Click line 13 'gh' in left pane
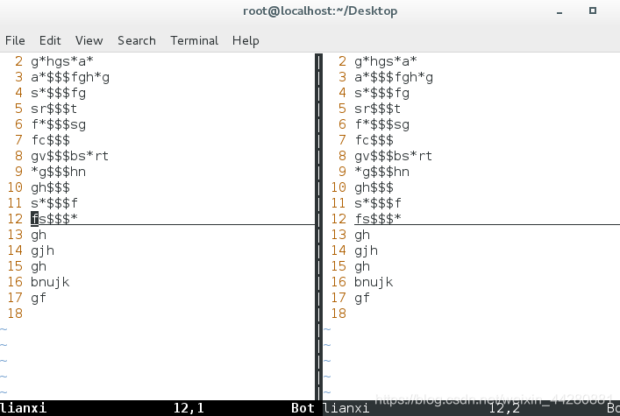The height and width of the screenshot is (416, 620). pyautogui.click(x=39, y=235)
